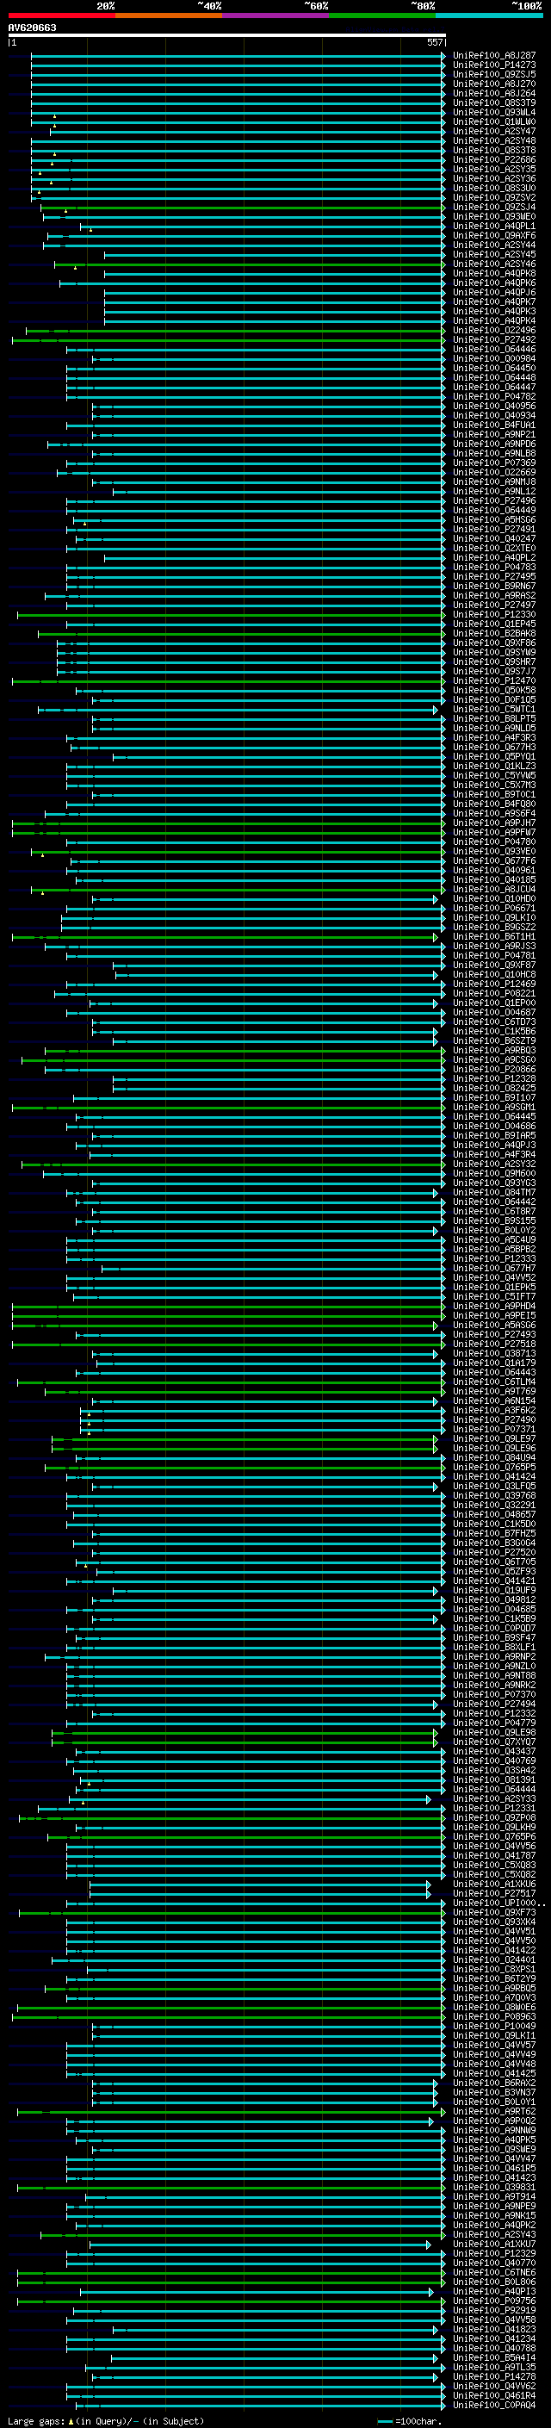Select the UniRef100_B9RN67 entry
Image resolution: width=551 pixels, height=2428 pixels.
click(493, 587)
